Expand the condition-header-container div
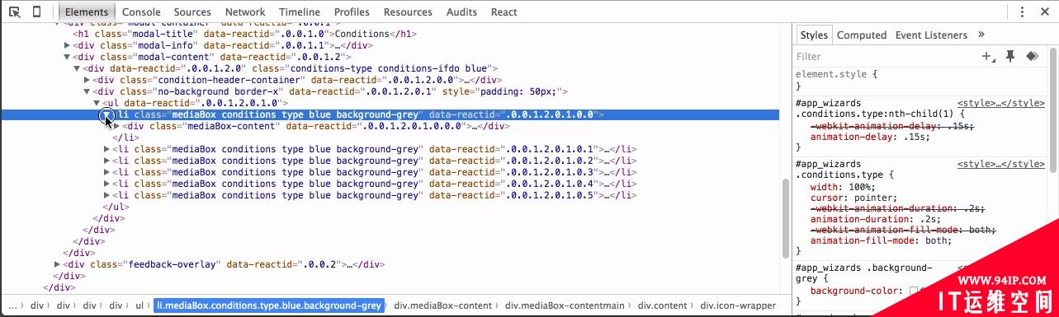Screen dimensions: 1059x317 [87, 80]
